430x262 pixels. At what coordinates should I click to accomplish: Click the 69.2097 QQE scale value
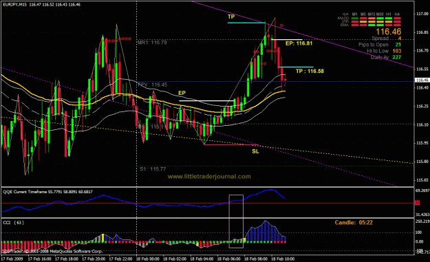click(x=422, y=190)
